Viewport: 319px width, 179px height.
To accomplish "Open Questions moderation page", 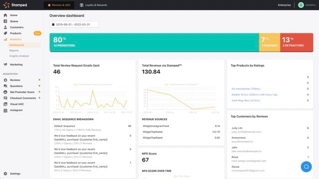I will pyautogui.click(x=16, y=86).
